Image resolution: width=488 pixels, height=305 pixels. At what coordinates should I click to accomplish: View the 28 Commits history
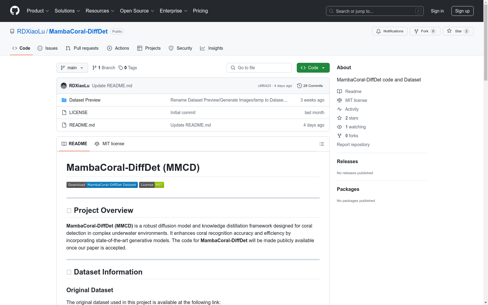[310, 86]
